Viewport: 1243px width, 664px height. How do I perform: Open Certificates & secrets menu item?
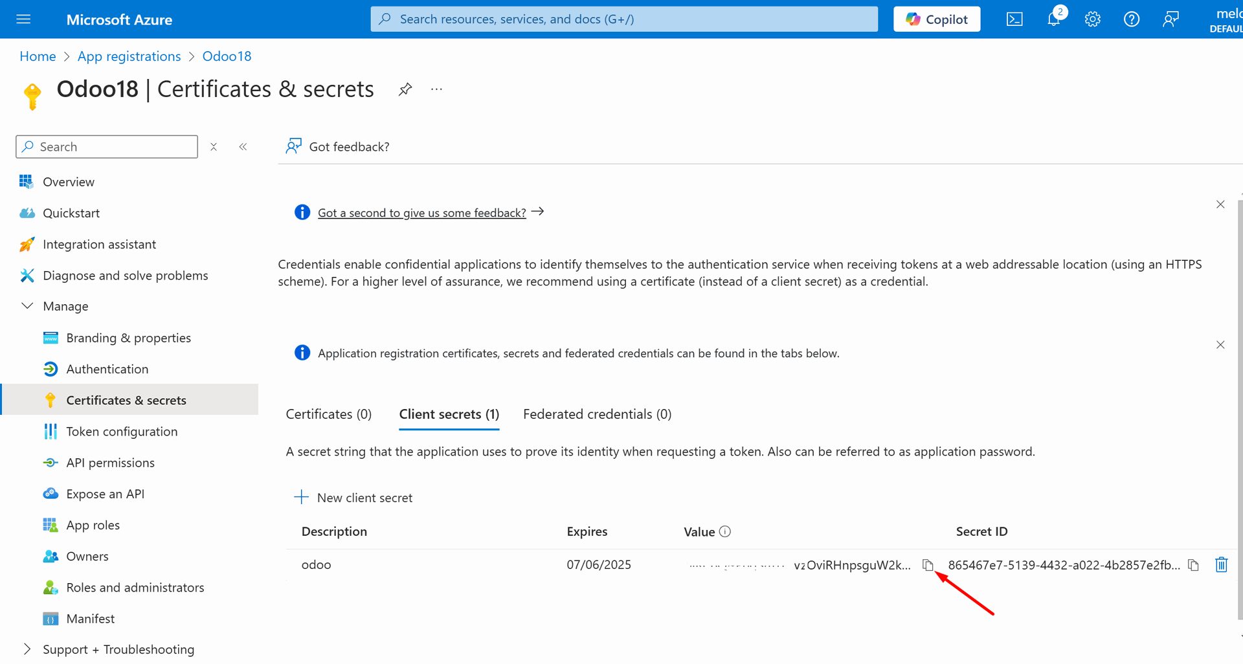(129, 400)
